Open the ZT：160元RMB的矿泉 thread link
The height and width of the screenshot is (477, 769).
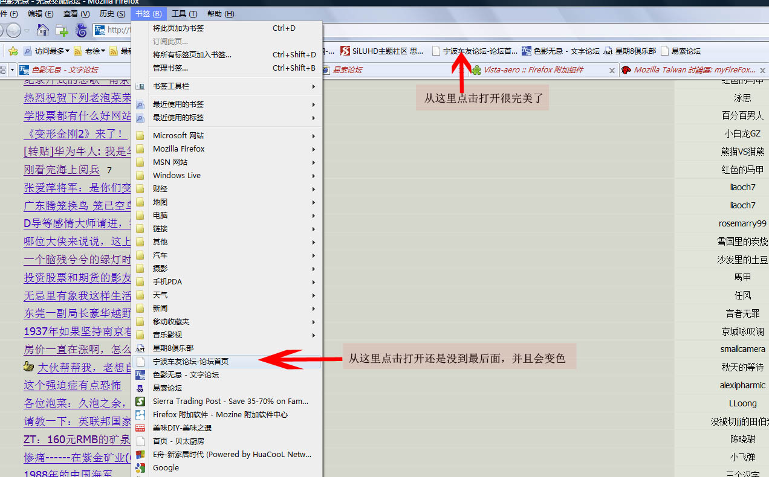77,440
